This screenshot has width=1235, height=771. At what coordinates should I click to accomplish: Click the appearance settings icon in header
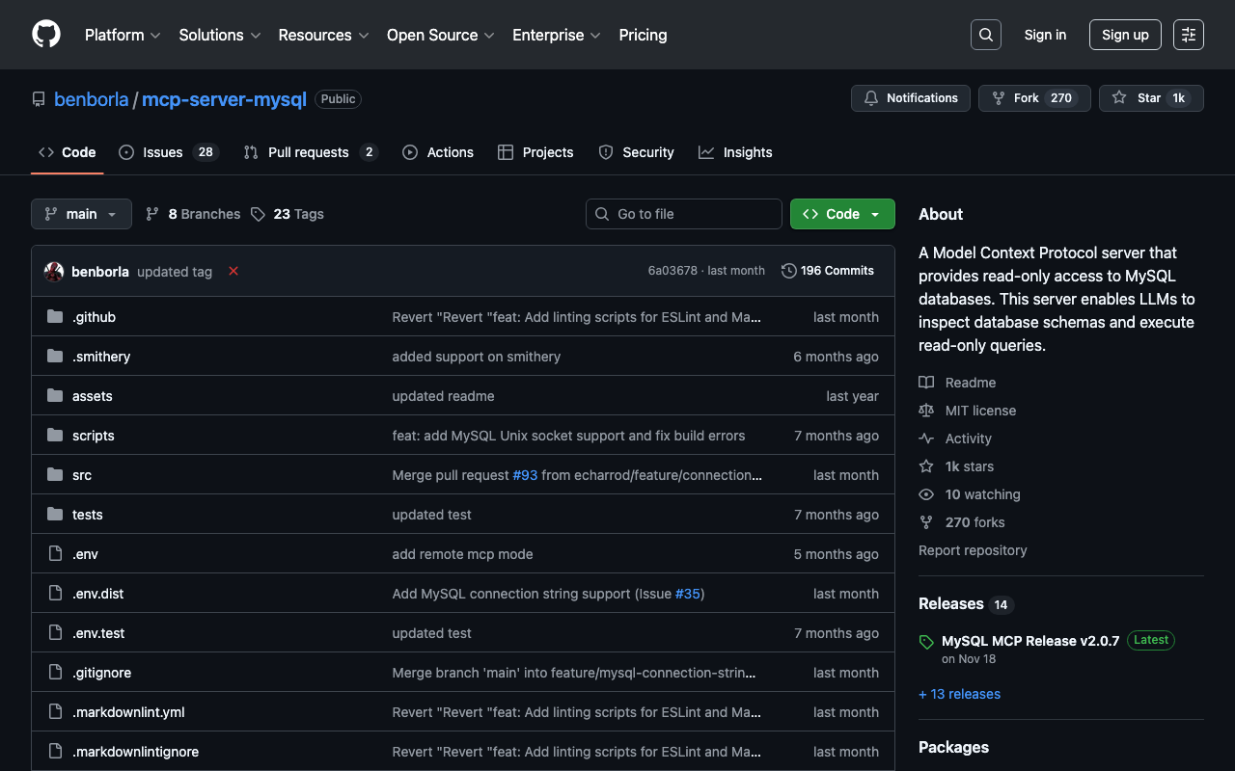click(x=1188, y=35)
